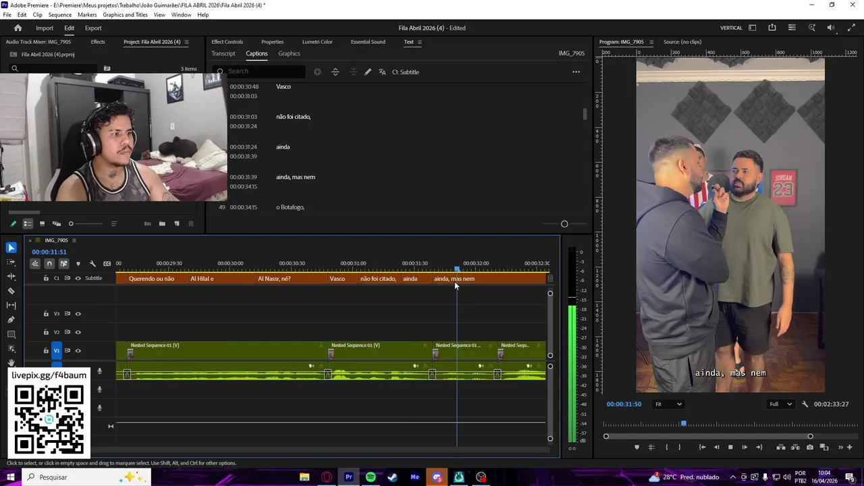Click Go to In point button
This screenshot has width=864, height=486.
702,447
